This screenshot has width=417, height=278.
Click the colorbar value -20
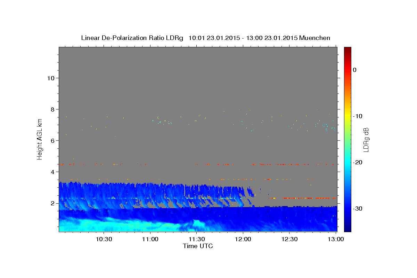pos(358,162)
